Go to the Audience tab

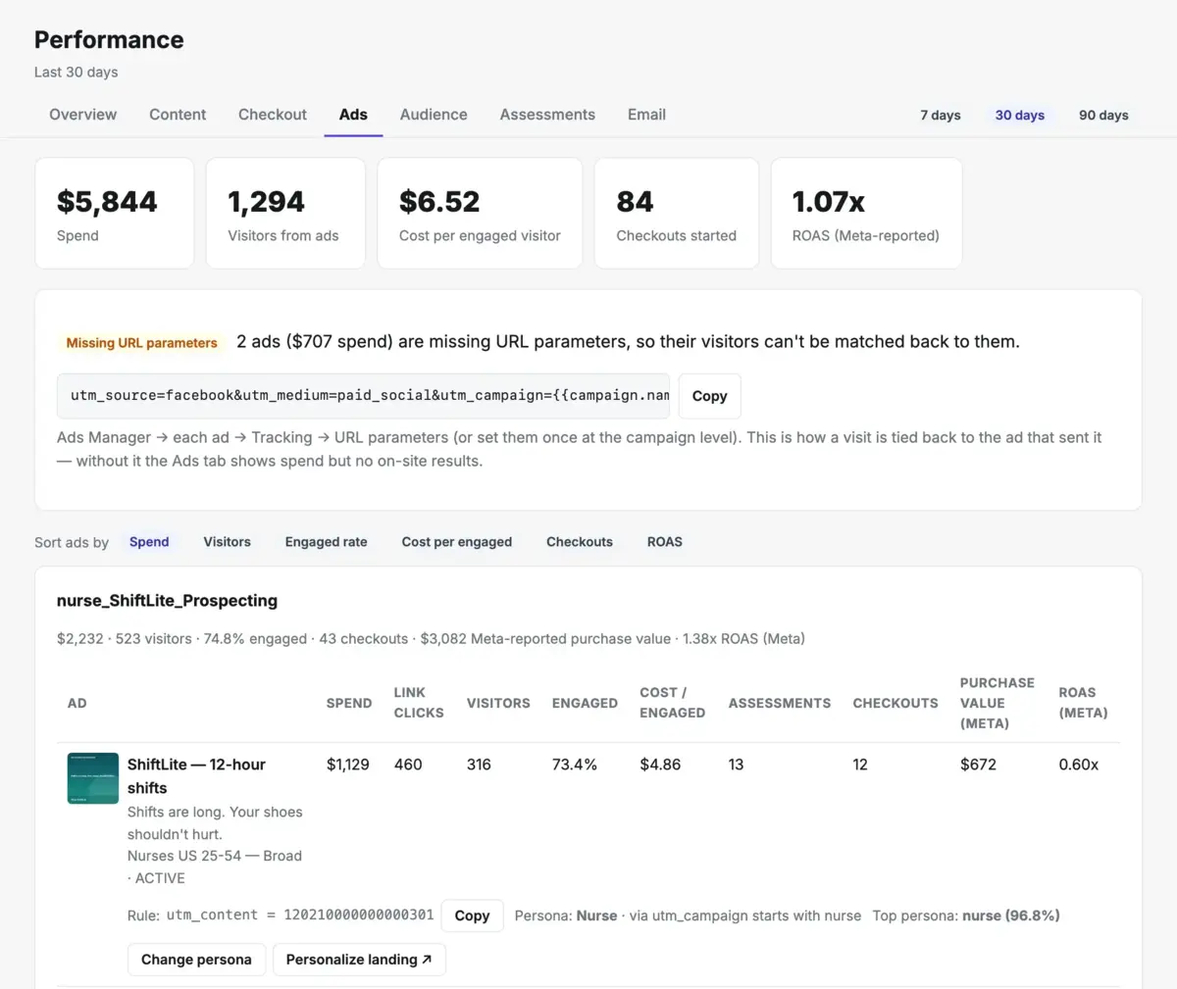coord(434,115)
